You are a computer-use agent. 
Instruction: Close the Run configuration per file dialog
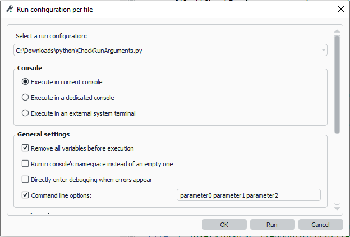click(340, 9)
